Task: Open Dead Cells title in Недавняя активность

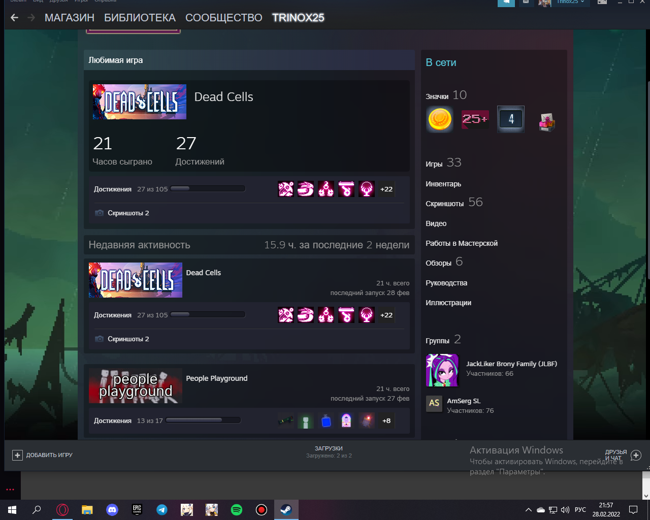Action: [204, 273]
